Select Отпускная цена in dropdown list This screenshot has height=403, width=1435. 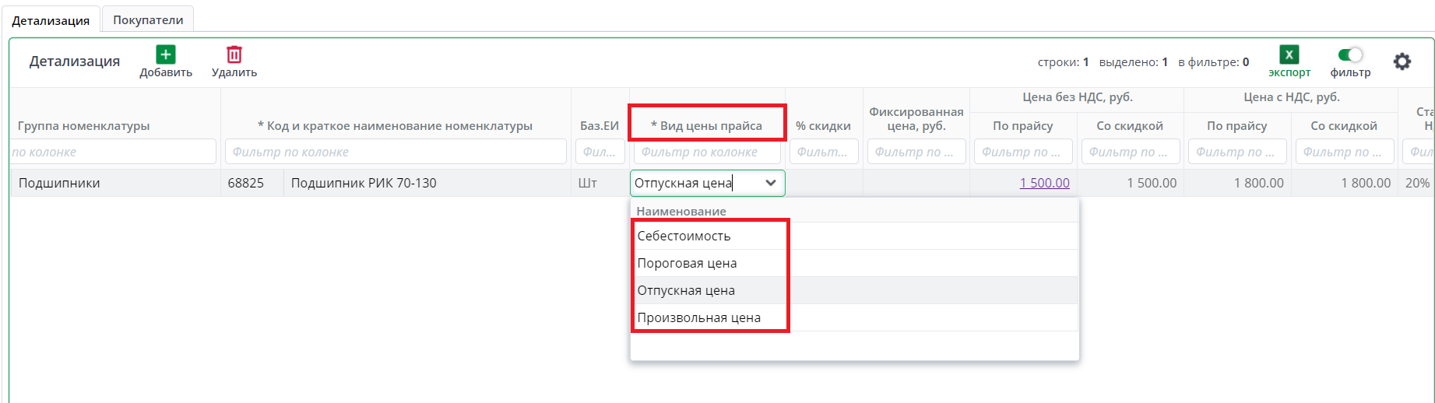(686, 290)
